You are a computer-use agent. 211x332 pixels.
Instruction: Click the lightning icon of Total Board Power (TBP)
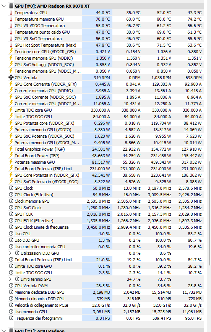11,156
